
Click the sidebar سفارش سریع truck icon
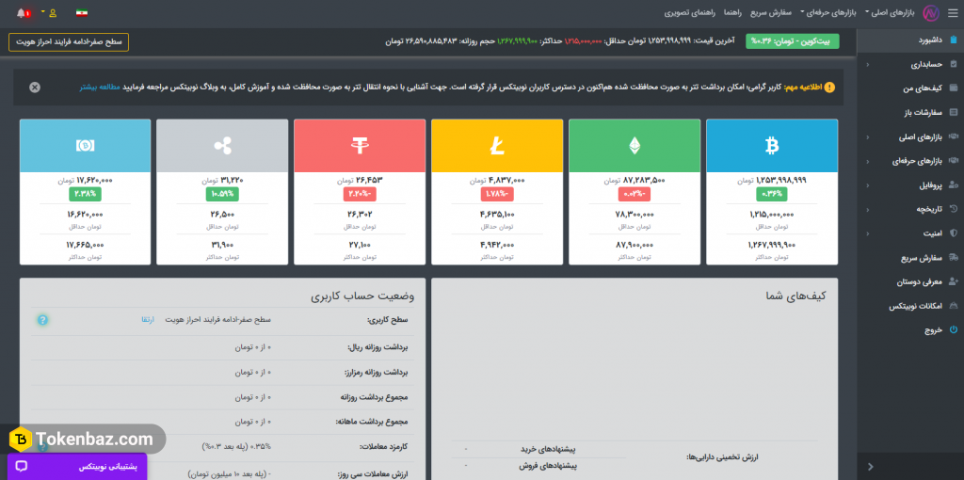tap(953, 258)
